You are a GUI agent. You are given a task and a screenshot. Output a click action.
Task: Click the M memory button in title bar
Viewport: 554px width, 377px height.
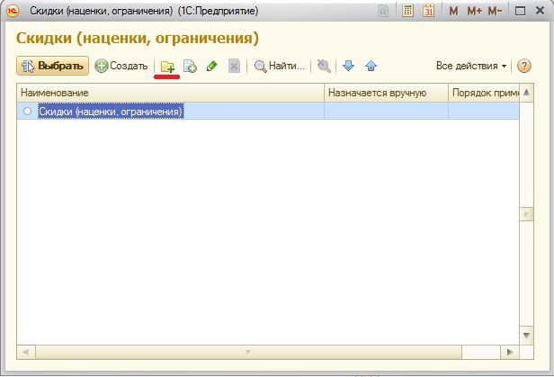[x=452, y=12]
